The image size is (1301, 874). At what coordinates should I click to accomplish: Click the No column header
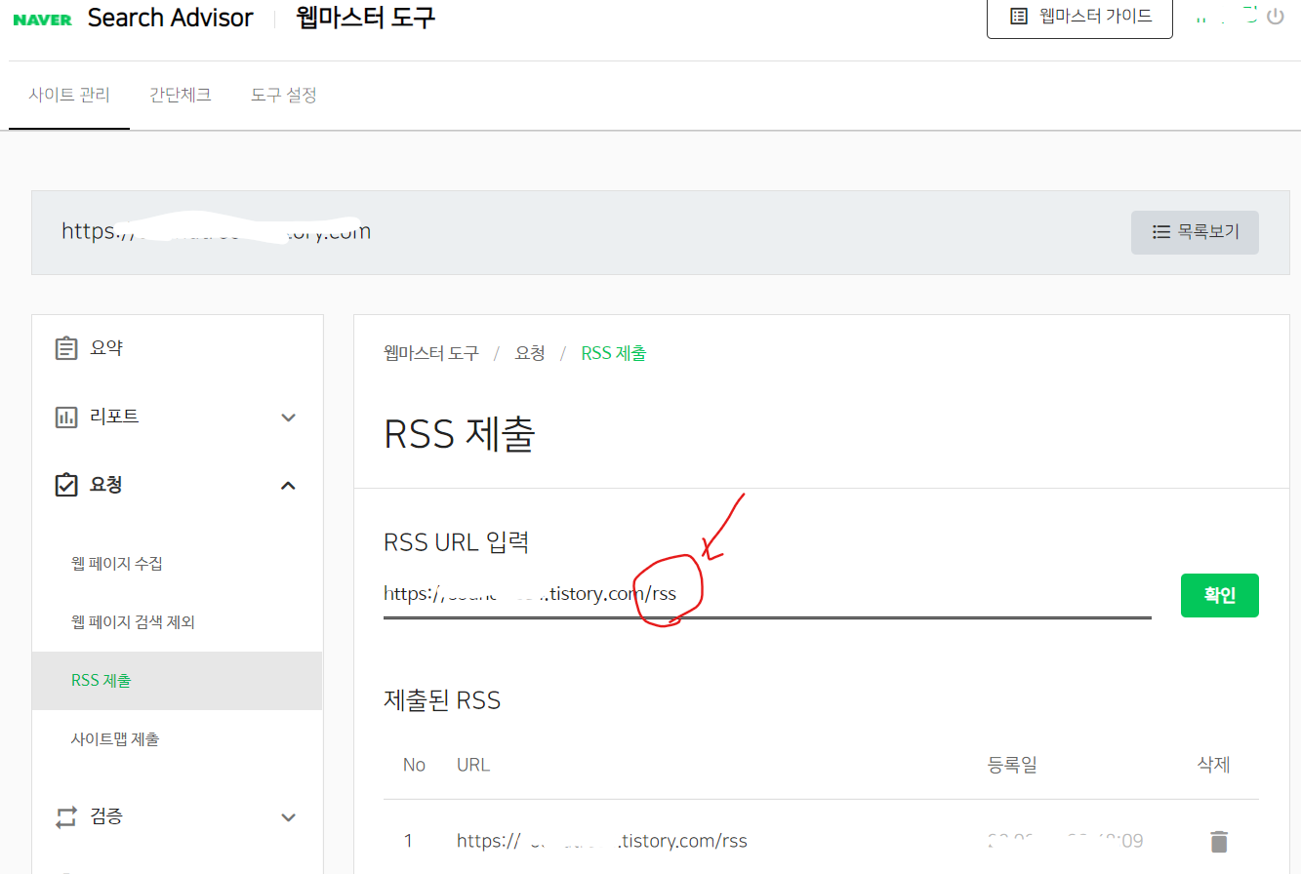414,765
